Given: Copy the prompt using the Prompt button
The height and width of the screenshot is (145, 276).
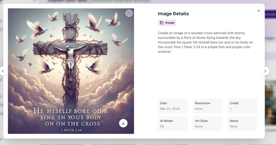Looking at the screenshot, I should click(x=167, y=23).
